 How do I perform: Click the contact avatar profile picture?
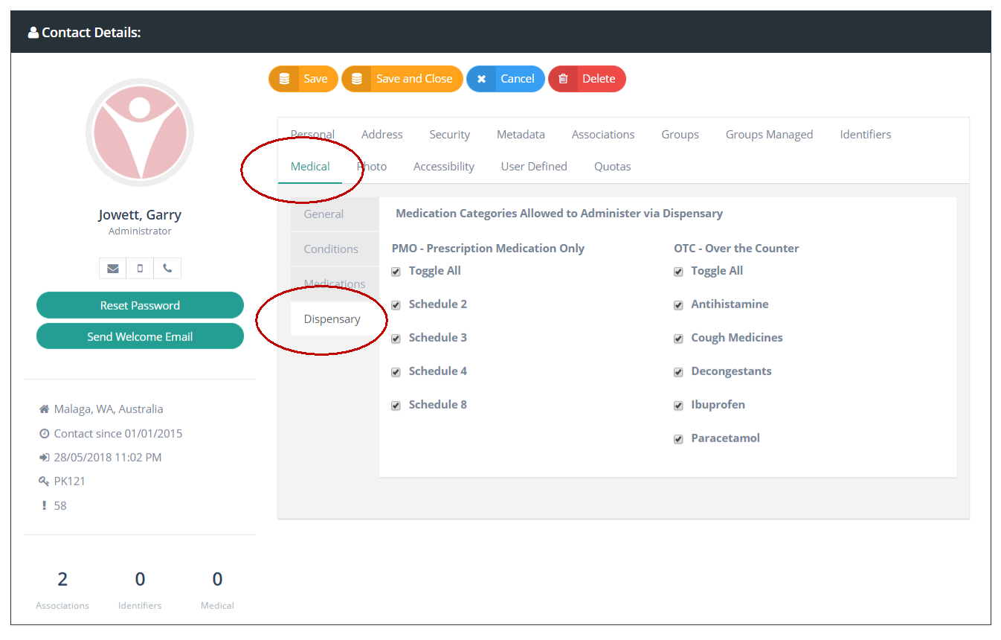140,132
